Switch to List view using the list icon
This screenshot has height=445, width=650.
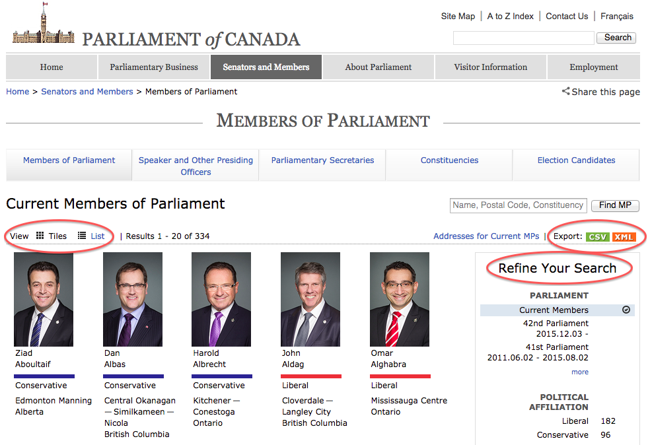point(81,236)
